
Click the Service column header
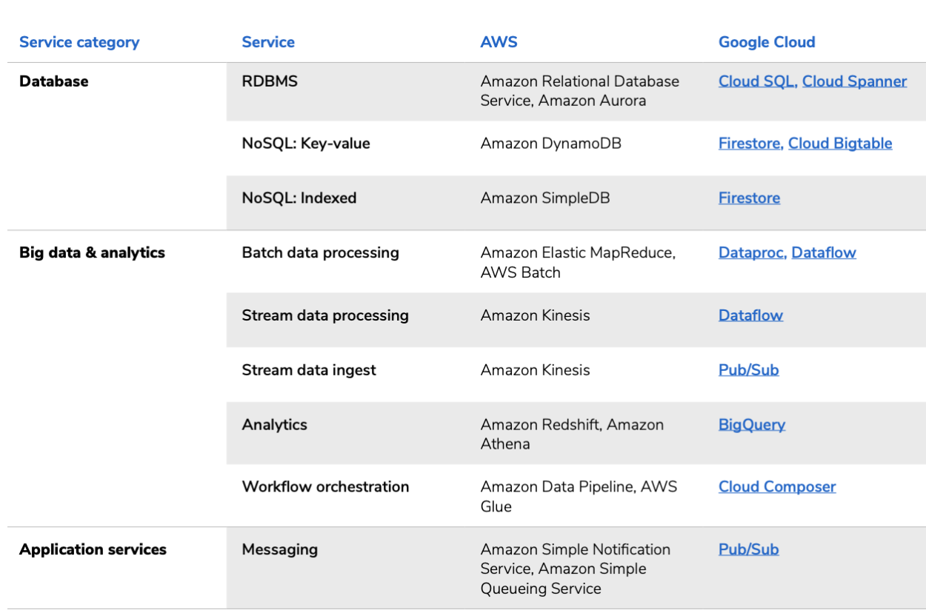point(268,42)
